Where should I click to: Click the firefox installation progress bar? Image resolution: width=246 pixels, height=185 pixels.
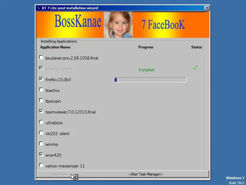(150, 80)
